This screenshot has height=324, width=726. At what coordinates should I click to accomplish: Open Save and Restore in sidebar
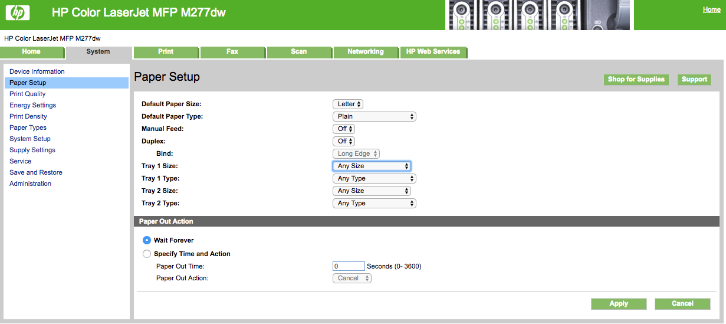[36, 172]
